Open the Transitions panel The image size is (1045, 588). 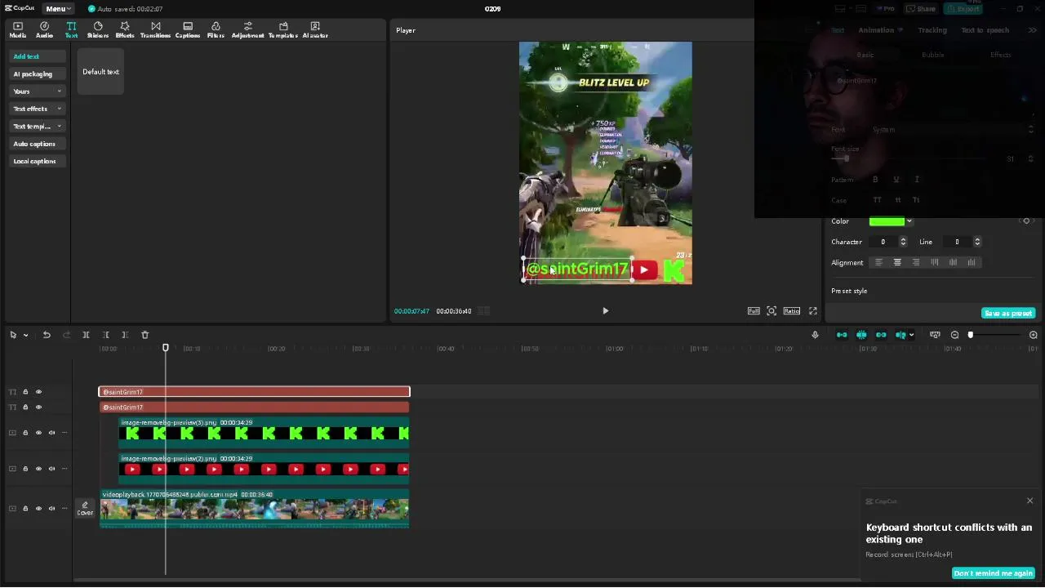(x=155, y=30)
